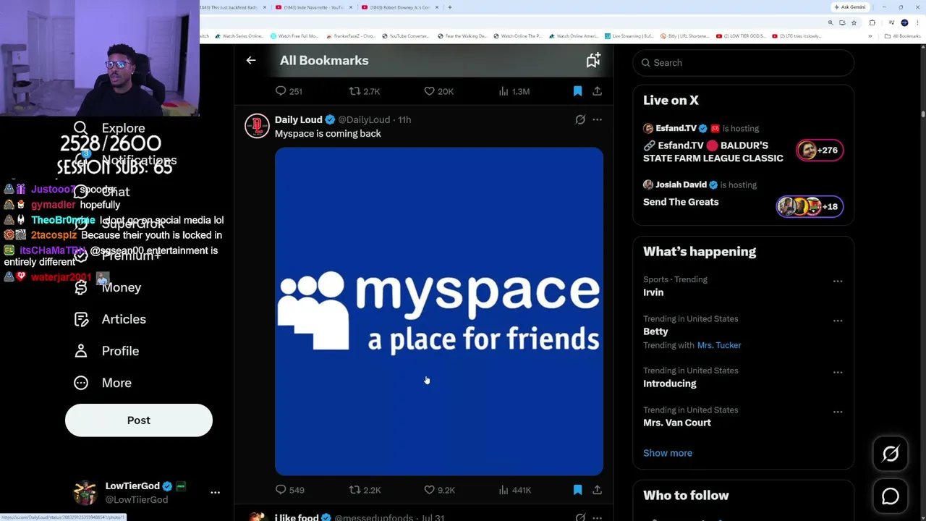Open options for the Mrs. Van Court trend
Image resolution: width=926 pixels, height=521 pixels.
pos(838,412)
